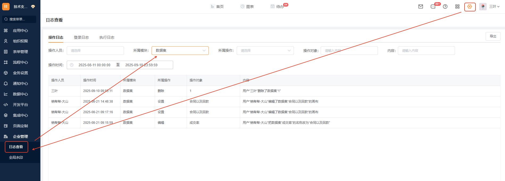Open the mail envelope icon

[420, 7]
